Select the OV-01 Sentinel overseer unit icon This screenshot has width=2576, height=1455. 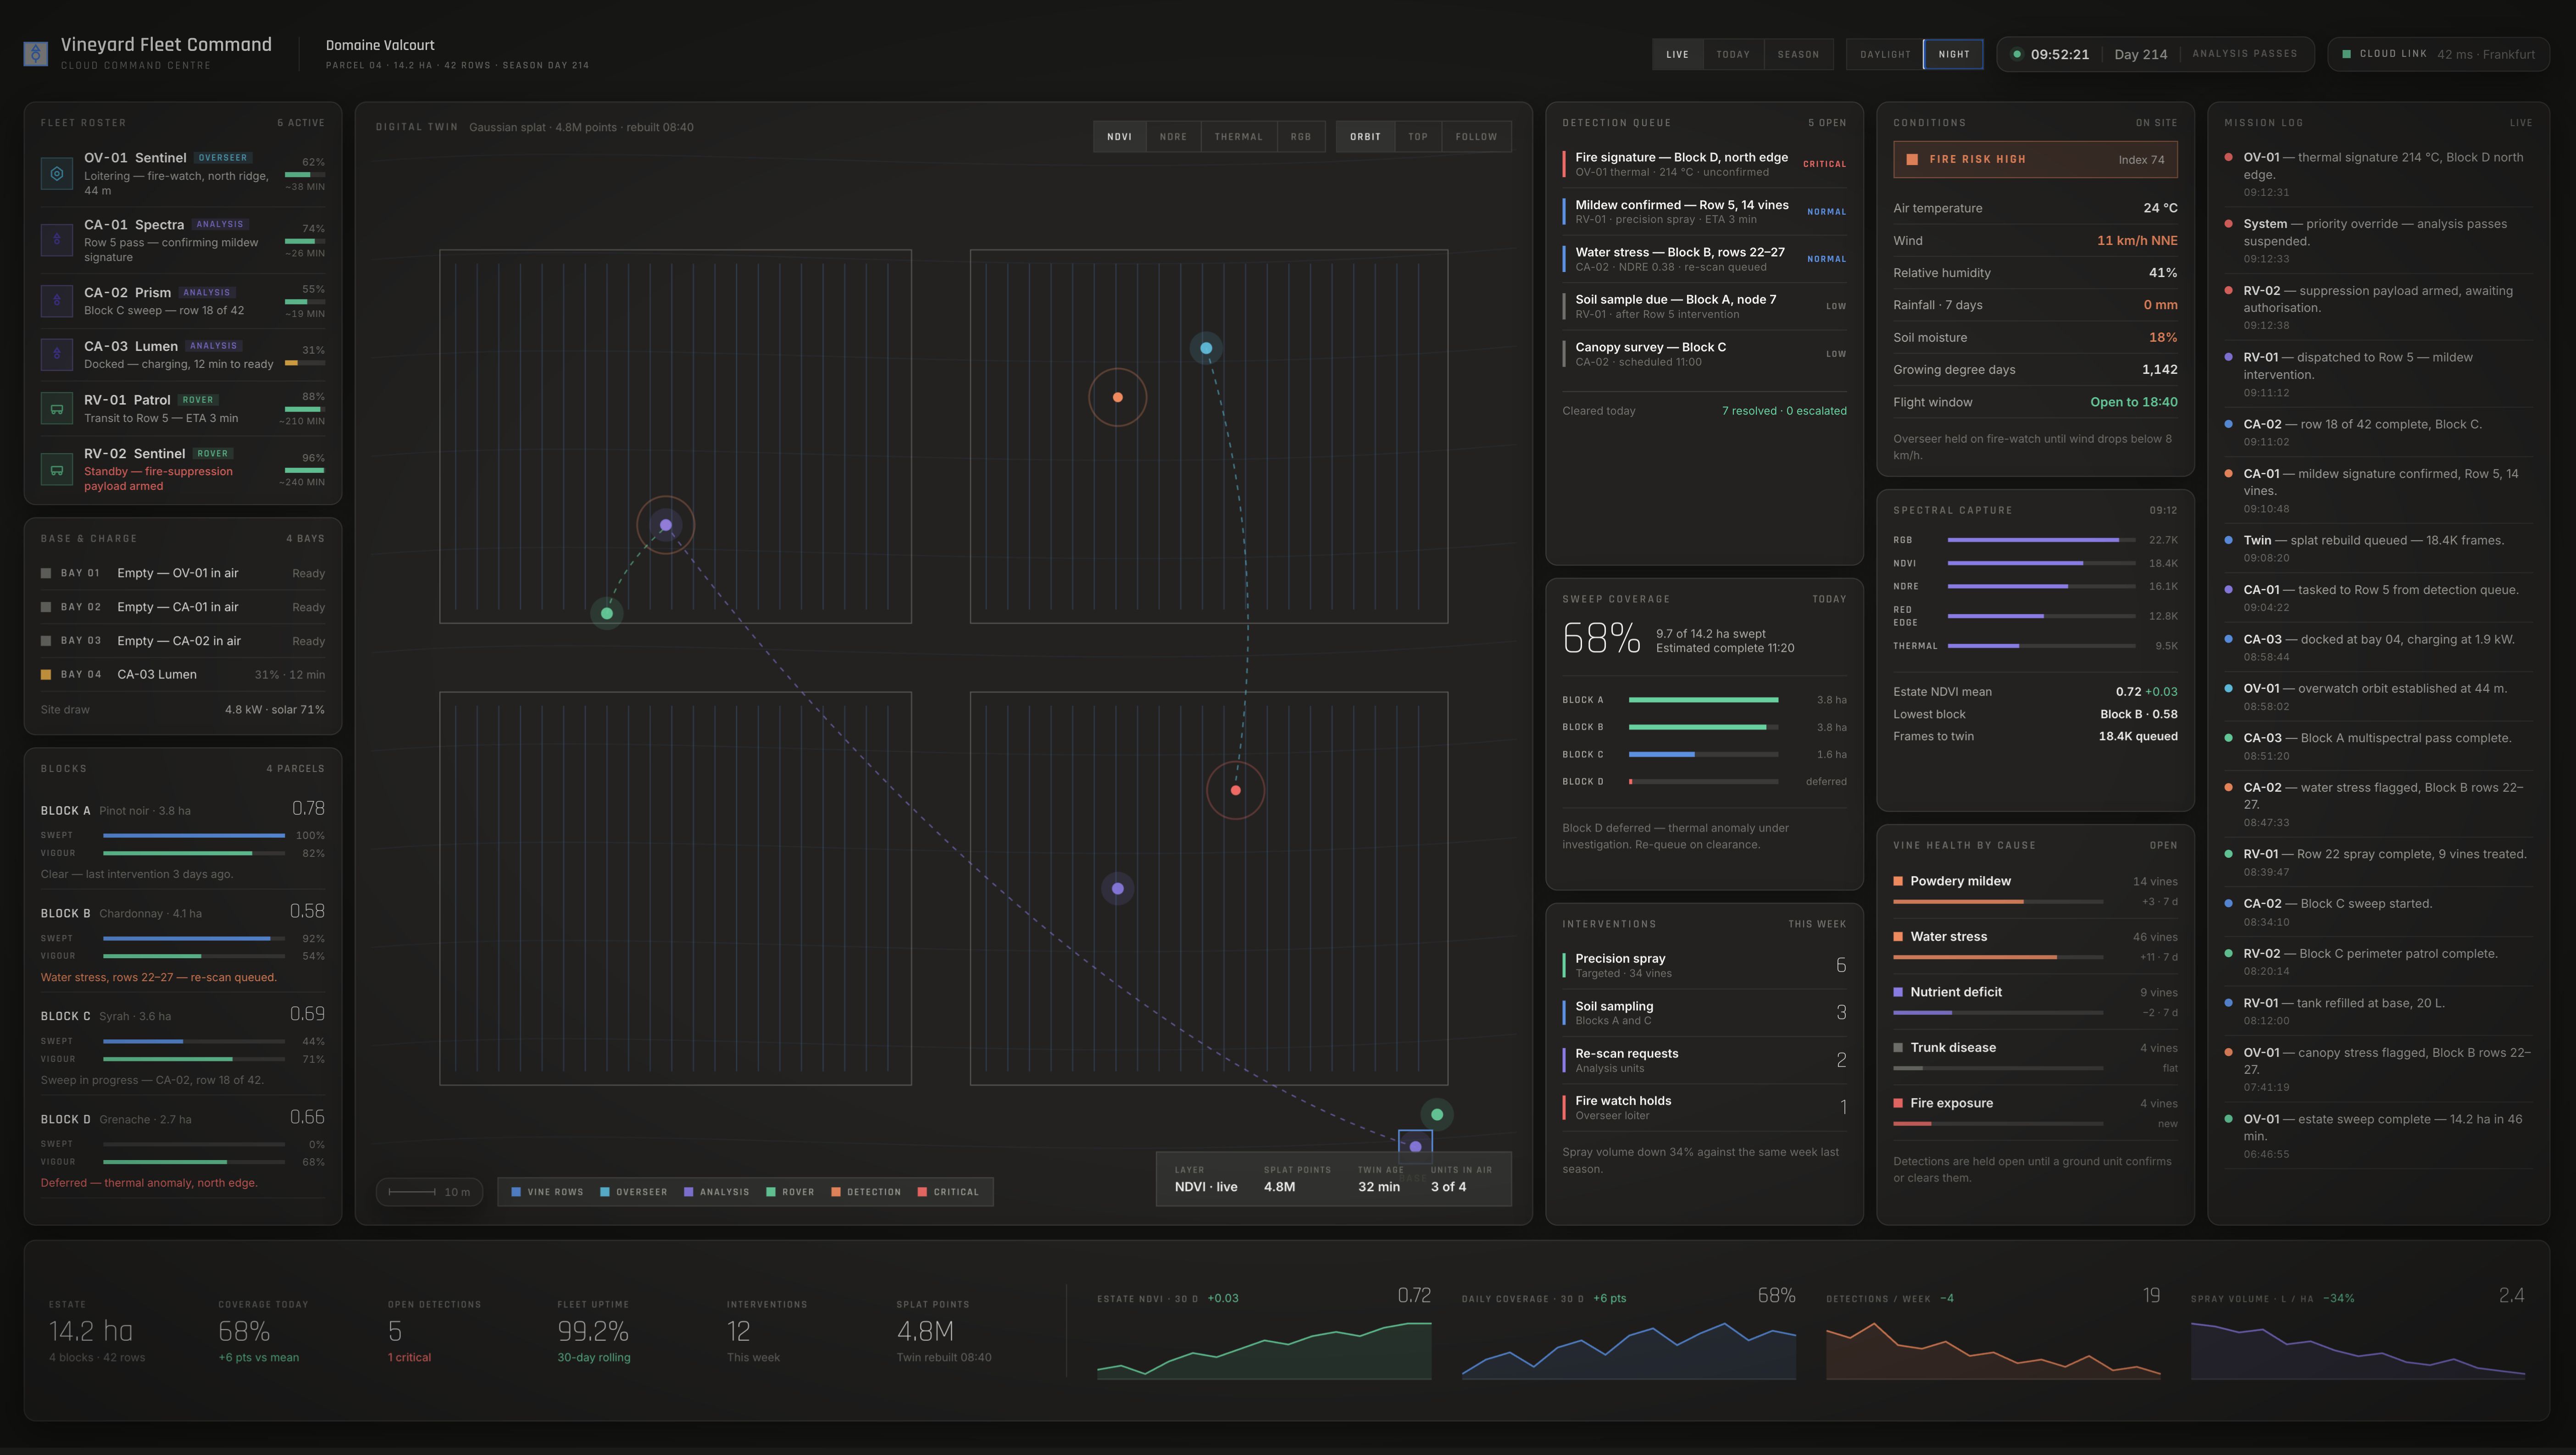click(57, 173)
